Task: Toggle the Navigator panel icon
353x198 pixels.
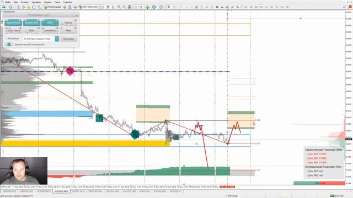Action: [x=29, y=7]
